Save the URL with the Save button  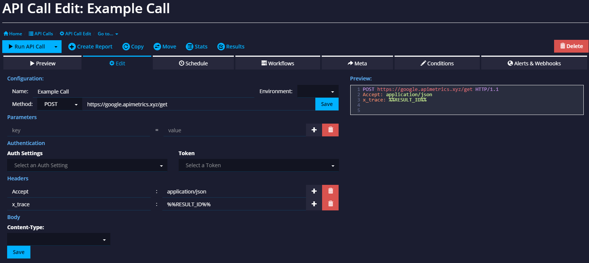coord(327,104)
